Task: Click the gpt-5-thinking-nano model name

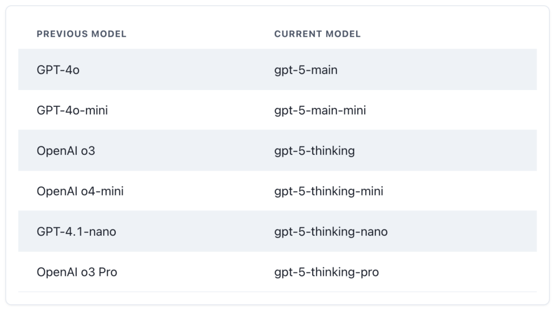Action: pos(331,232)
